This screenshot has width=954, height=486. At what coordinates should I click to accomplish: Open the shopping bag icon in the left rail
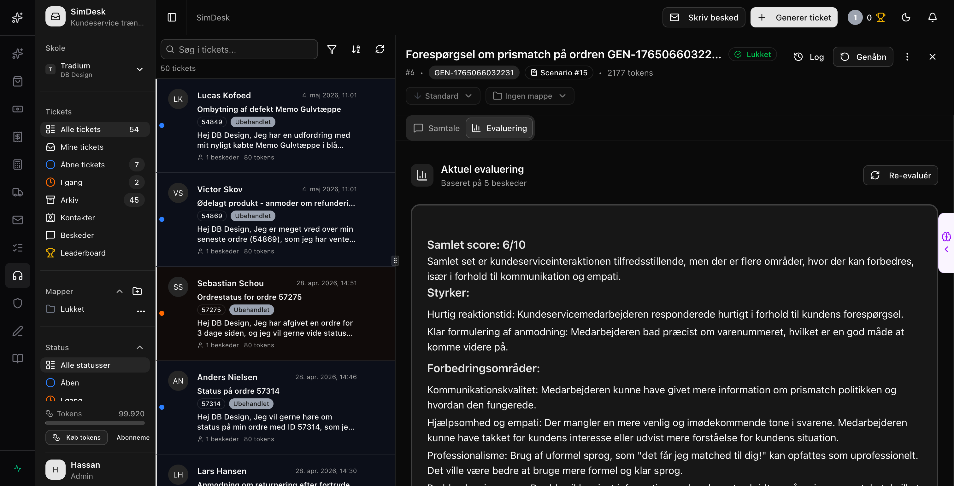(17, 81)
